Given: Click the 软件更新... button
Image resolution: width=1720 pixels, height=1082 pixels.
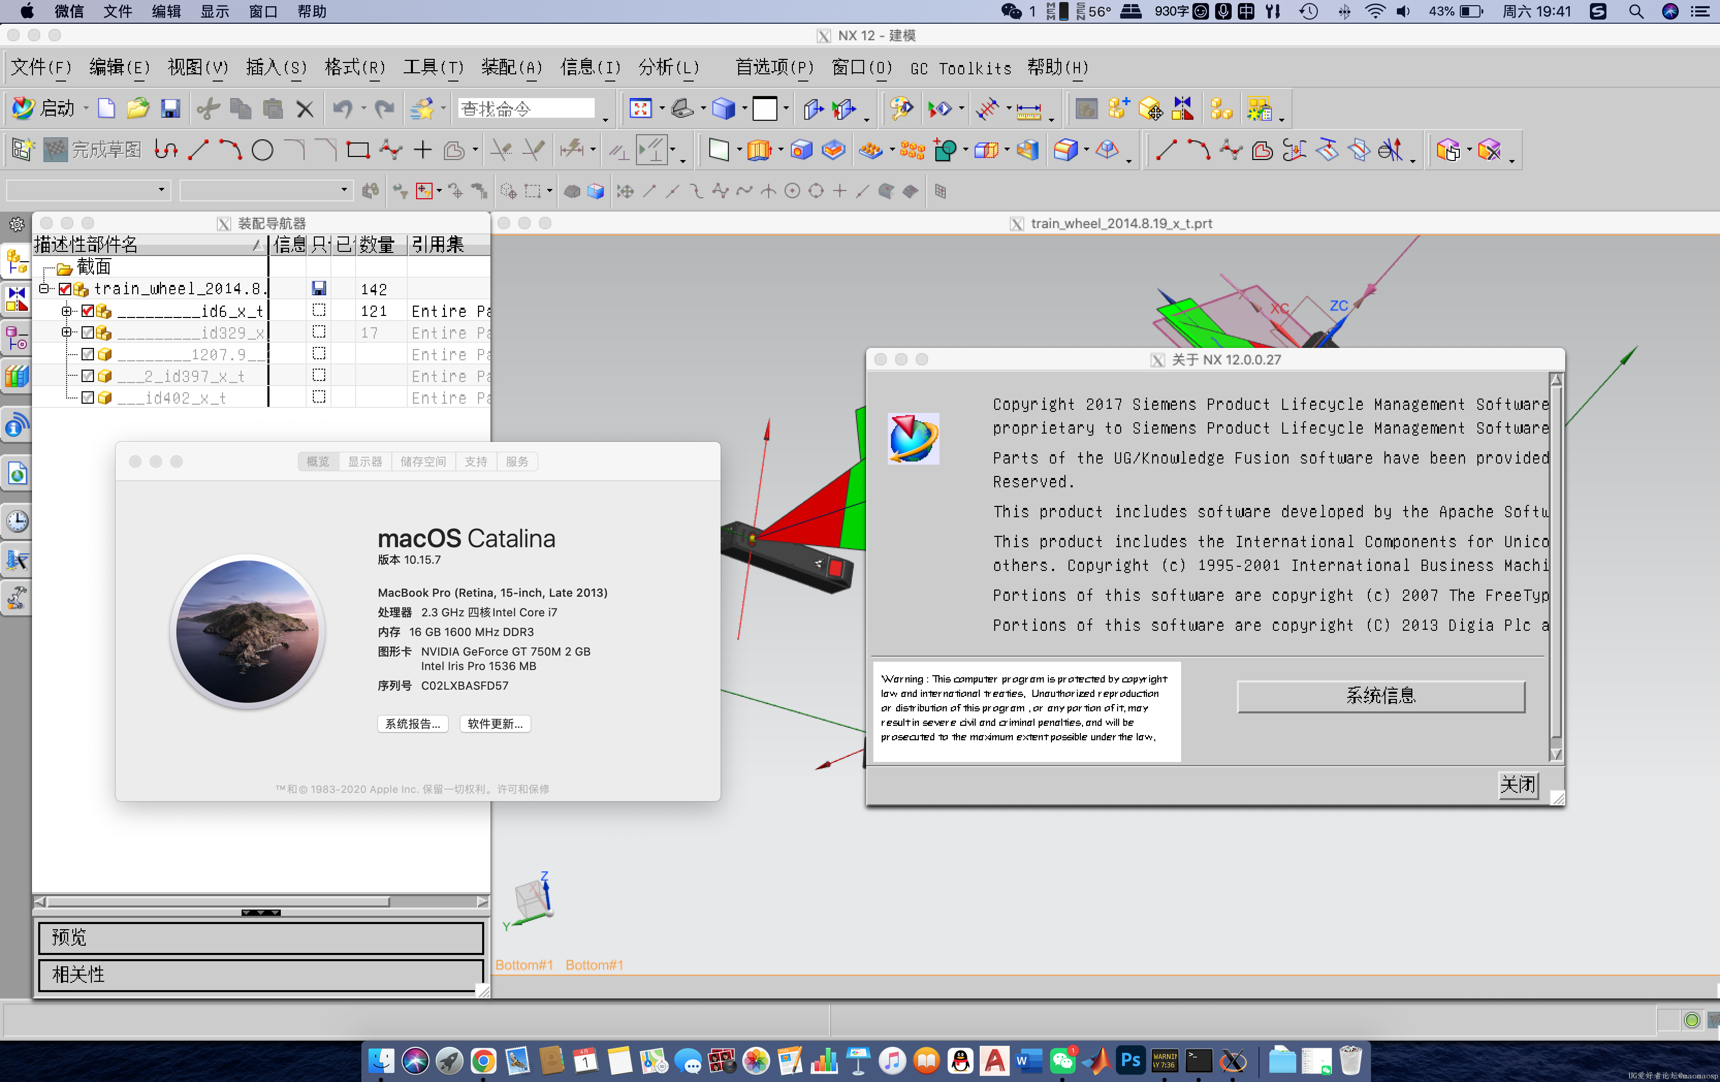Looking at the screenshot, I should tap(495, 723).
